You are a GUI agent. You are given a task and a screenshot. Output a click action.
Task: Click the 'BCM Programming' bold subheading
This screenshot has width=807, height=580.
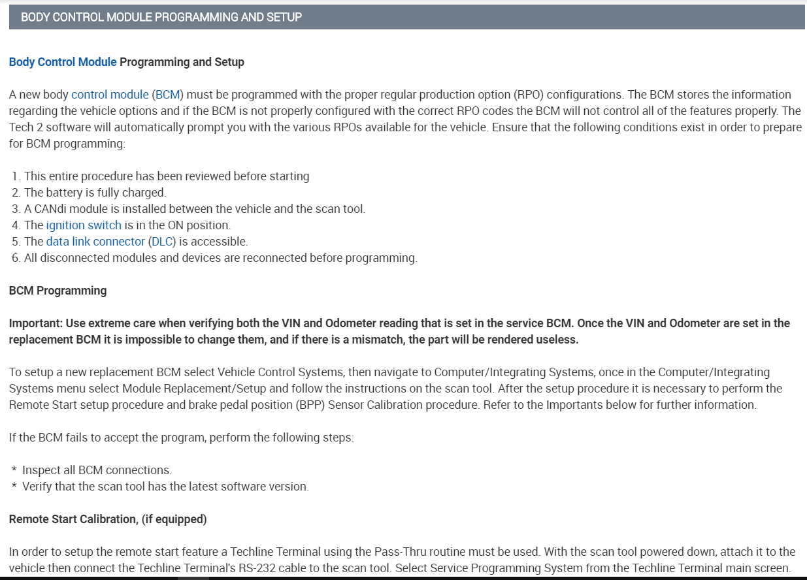[x=58, y=291]
